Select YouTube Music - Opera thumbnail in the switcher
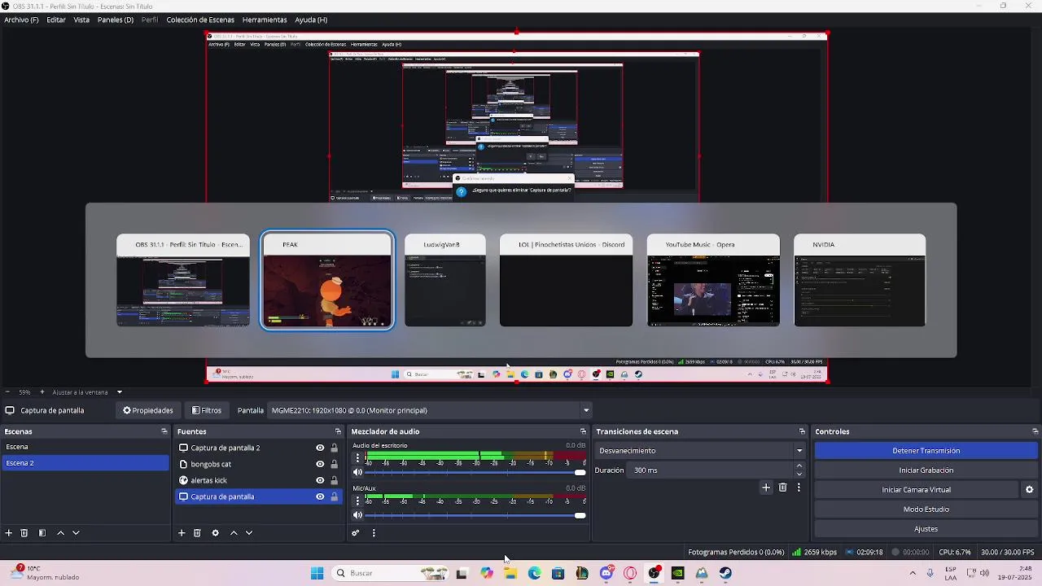The height and width of the screenshot is (586, 1042). [713, 281]
